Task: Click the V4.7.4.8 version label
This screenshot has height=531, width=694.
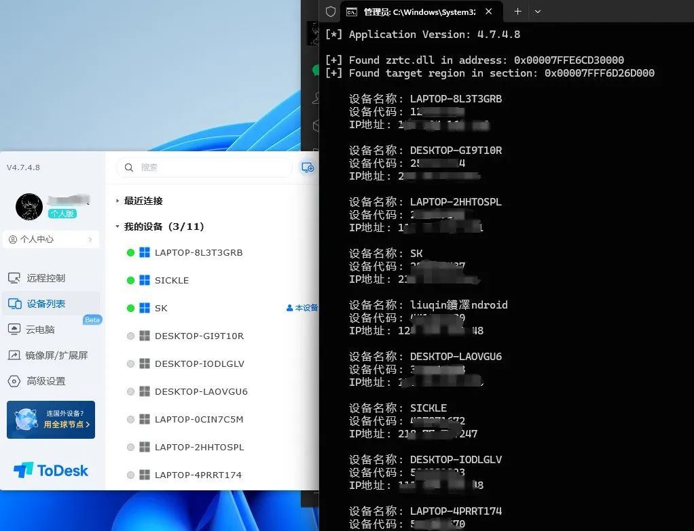Action: pyautogui.click(x=23, y=168)
